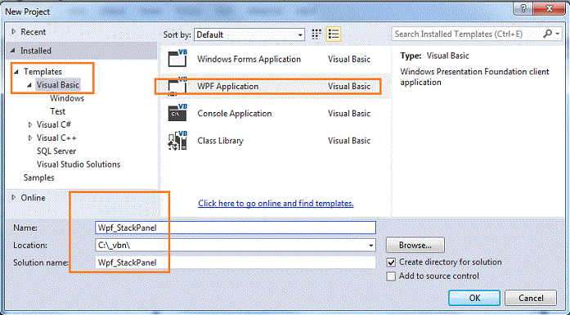
Task: Close the New Project dialog
Action: 550,8
